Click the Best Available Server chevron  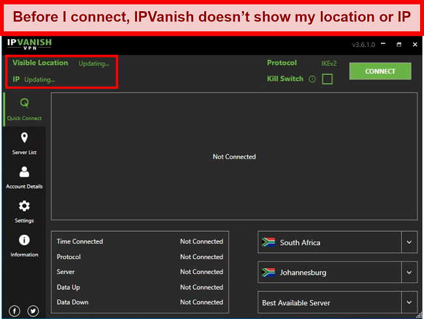coord(410,302)
